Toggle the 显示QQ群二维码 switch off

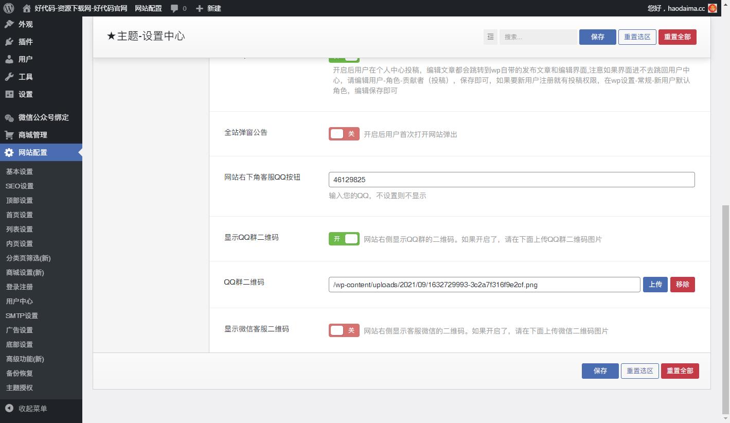[x=344, y=239]
